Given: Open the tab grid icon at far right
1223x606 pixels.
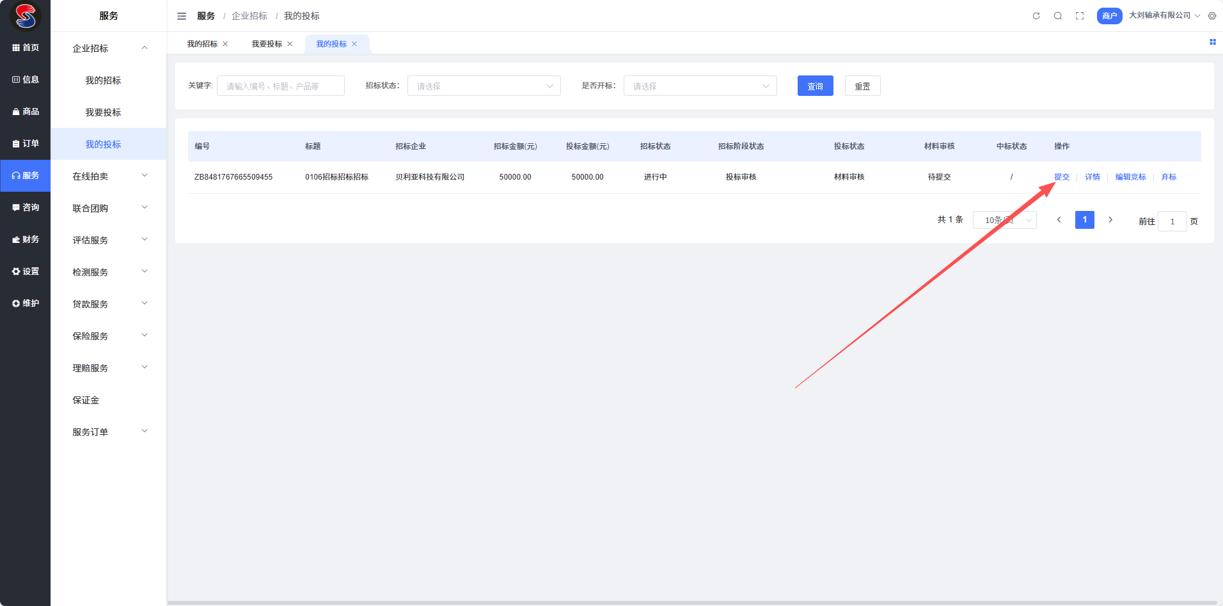Looking at the screenshot, I should point(1212,42).
